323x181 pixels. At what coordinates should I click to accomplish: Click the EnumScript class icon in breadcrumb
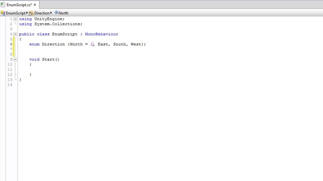(3, 13)
